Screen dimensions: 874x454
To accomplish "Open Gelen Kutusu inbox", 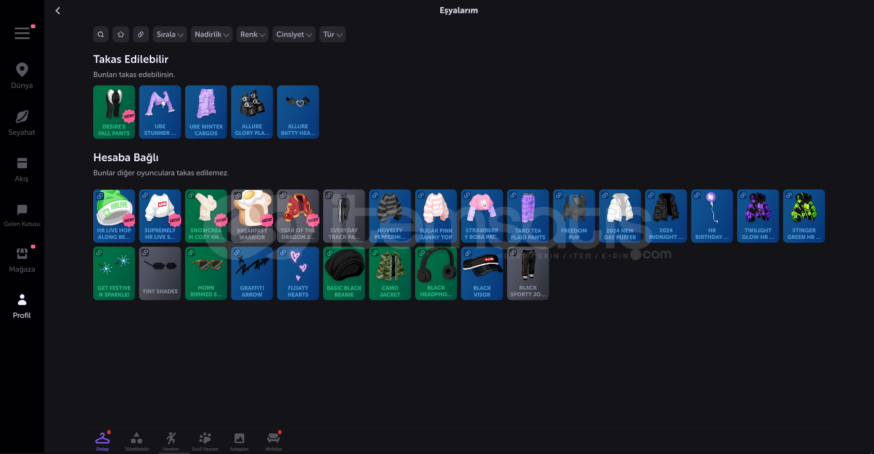I will pyautogui.click(x=22, y=215).
